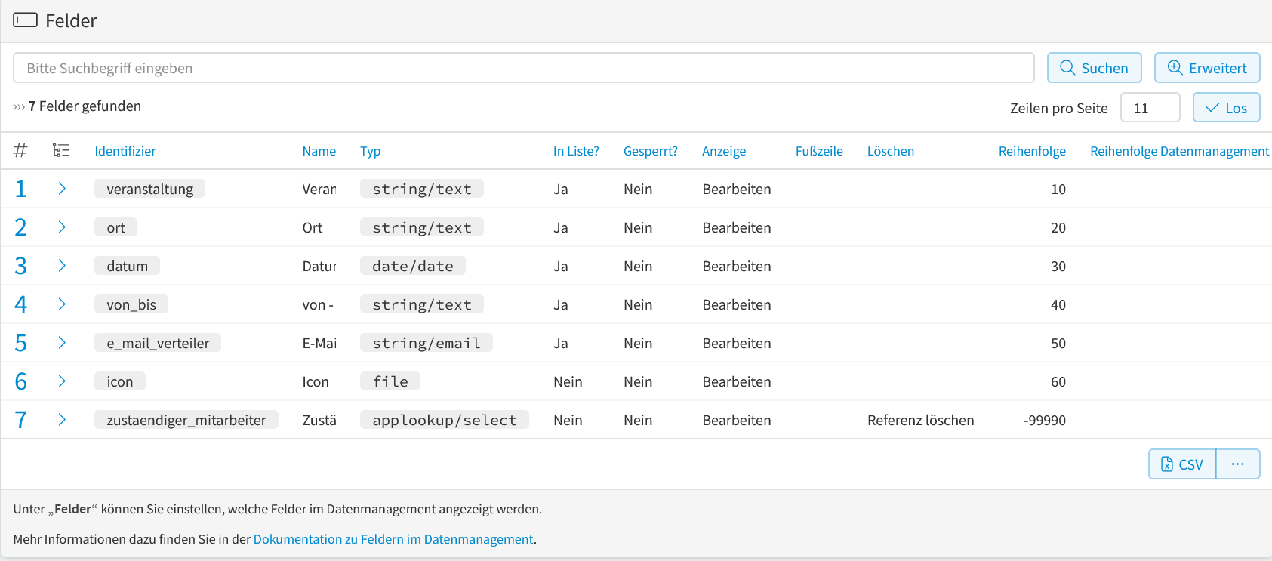Select the veranstaltung identifier

(x=149, y=189)
